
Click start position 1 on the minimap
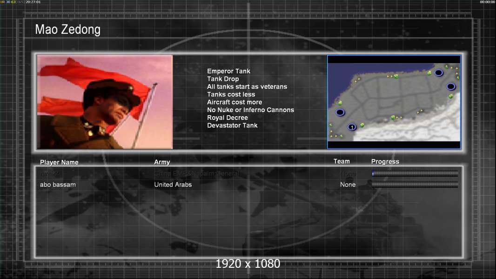(x=352, y=127)
